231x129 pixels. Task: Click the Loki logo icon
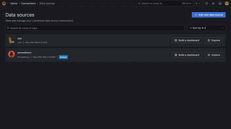(x=11, y=40)
